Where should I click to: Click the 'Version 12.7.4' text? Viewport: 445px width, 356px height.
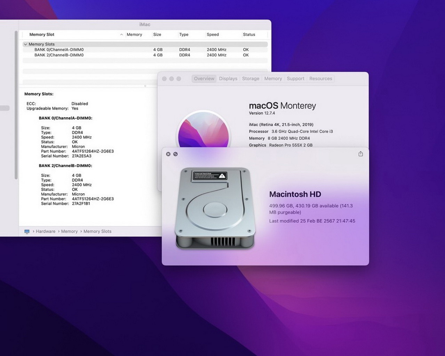pos(262,113)
